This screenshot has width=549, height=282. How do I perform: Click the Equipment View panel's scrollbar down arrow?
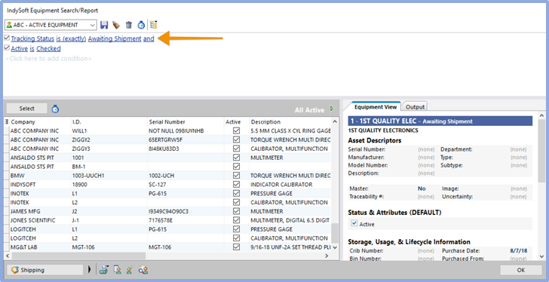pos(541,256)
